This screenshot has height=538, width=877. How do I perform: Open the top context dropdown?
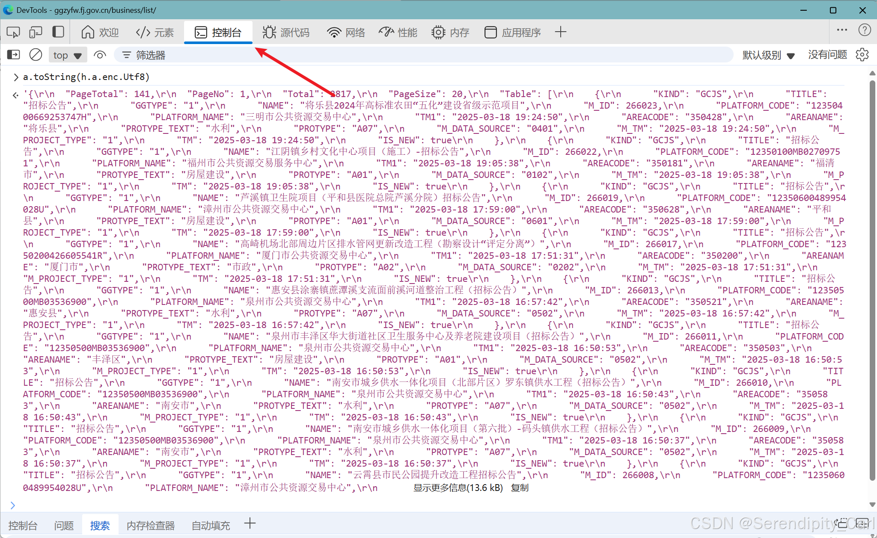pyautogui.click(x=67, y=55)
